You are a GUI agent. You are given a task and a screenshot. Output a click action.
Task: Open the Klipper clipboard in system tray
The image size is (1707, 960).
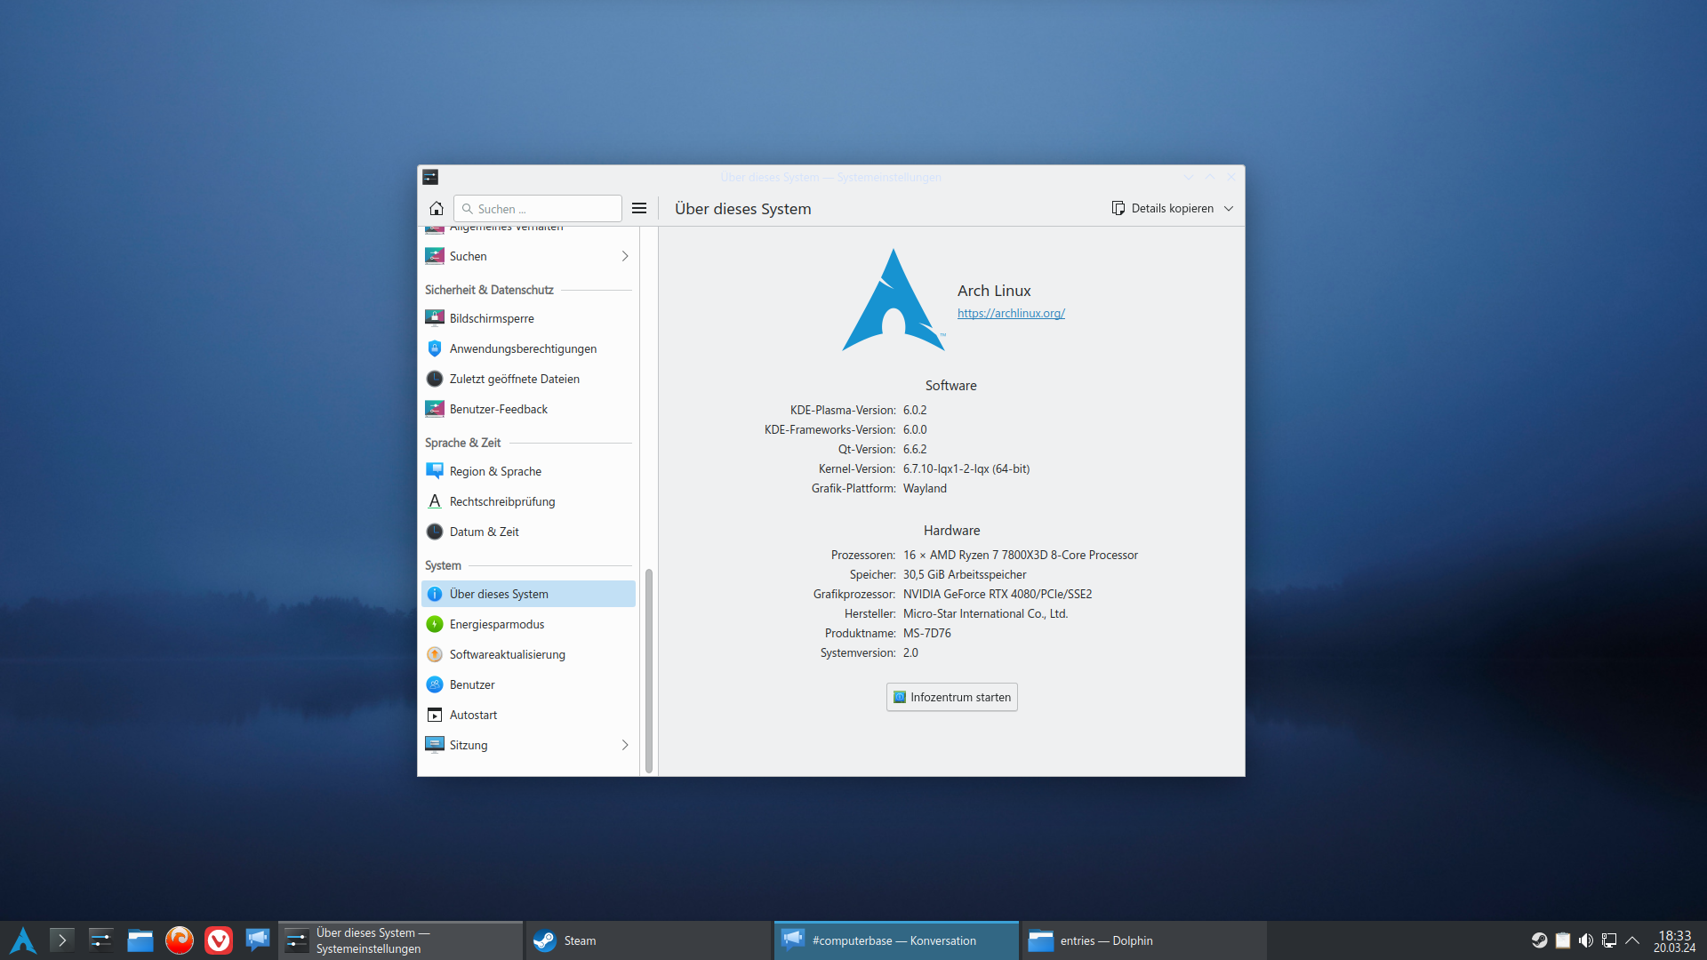point(1563,940)
